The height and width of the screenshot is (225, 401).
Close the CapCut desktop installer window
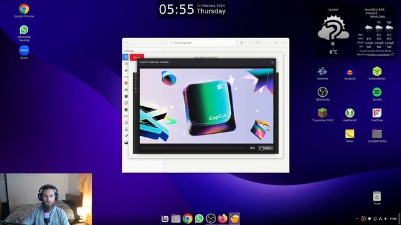click(273, 62)
